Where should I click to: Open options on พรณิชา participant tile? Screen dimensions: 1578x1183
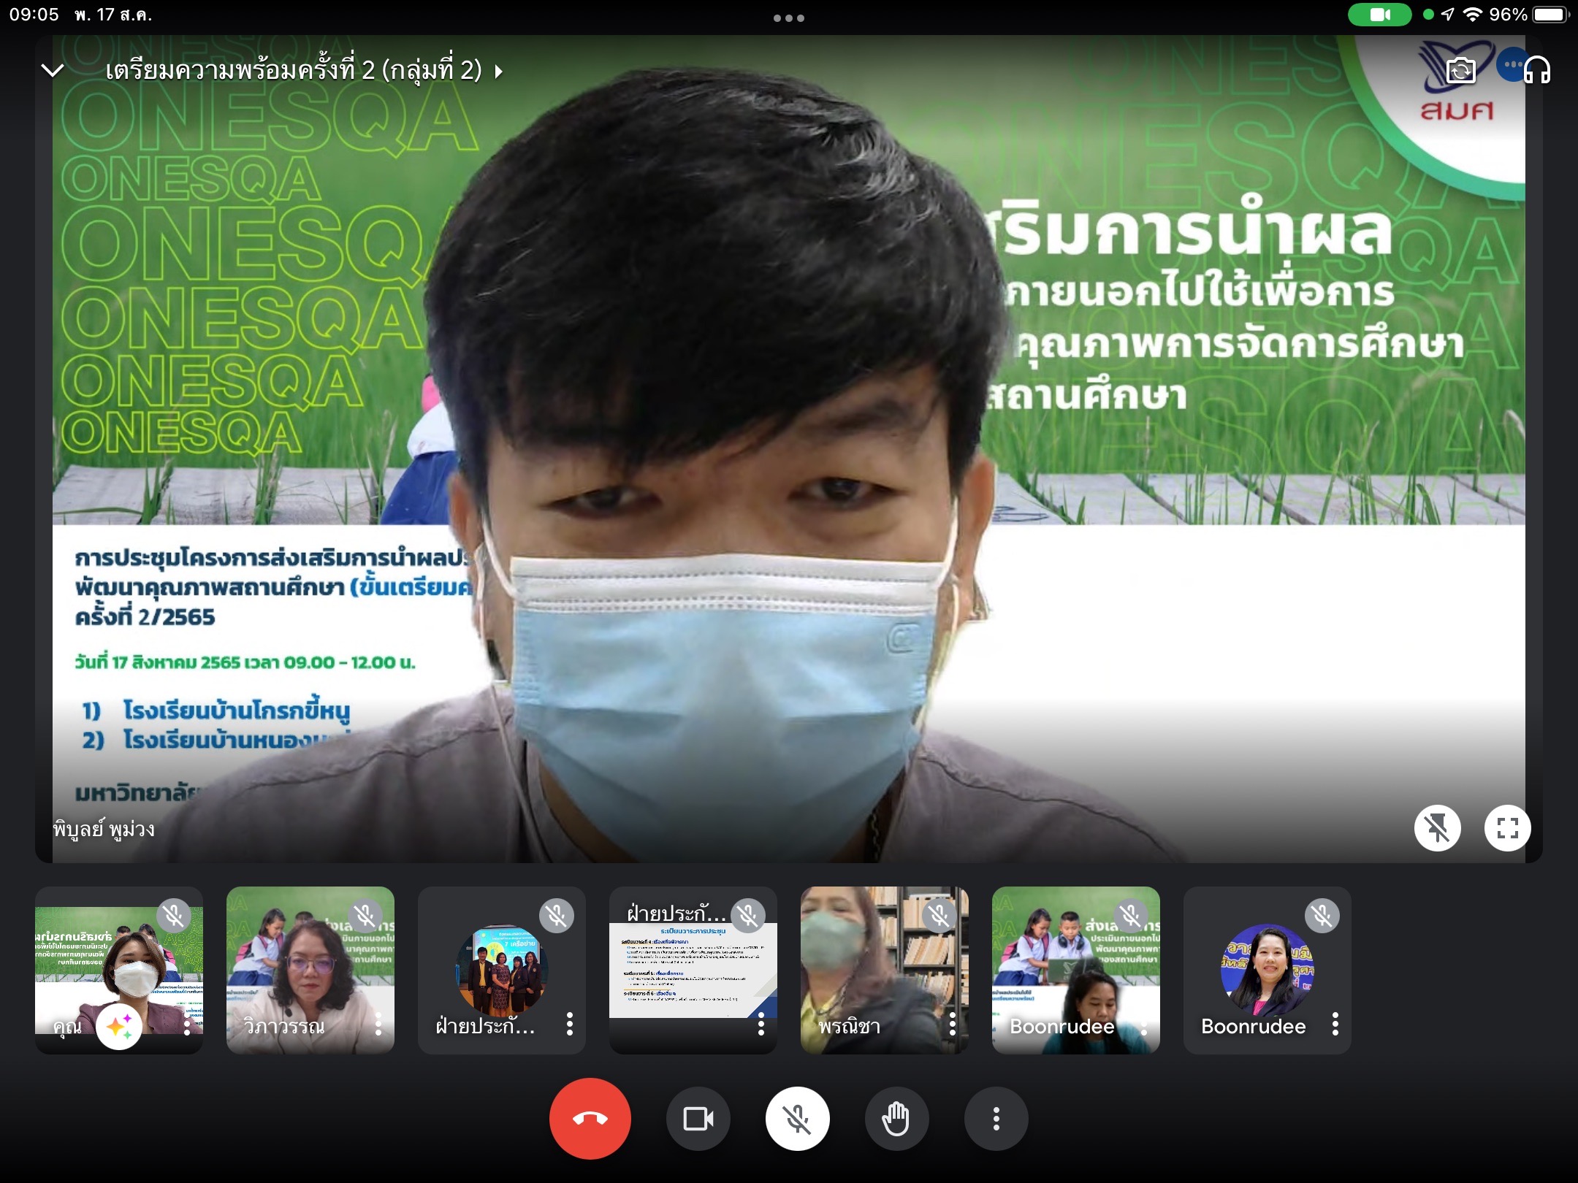click(953, 1025)
